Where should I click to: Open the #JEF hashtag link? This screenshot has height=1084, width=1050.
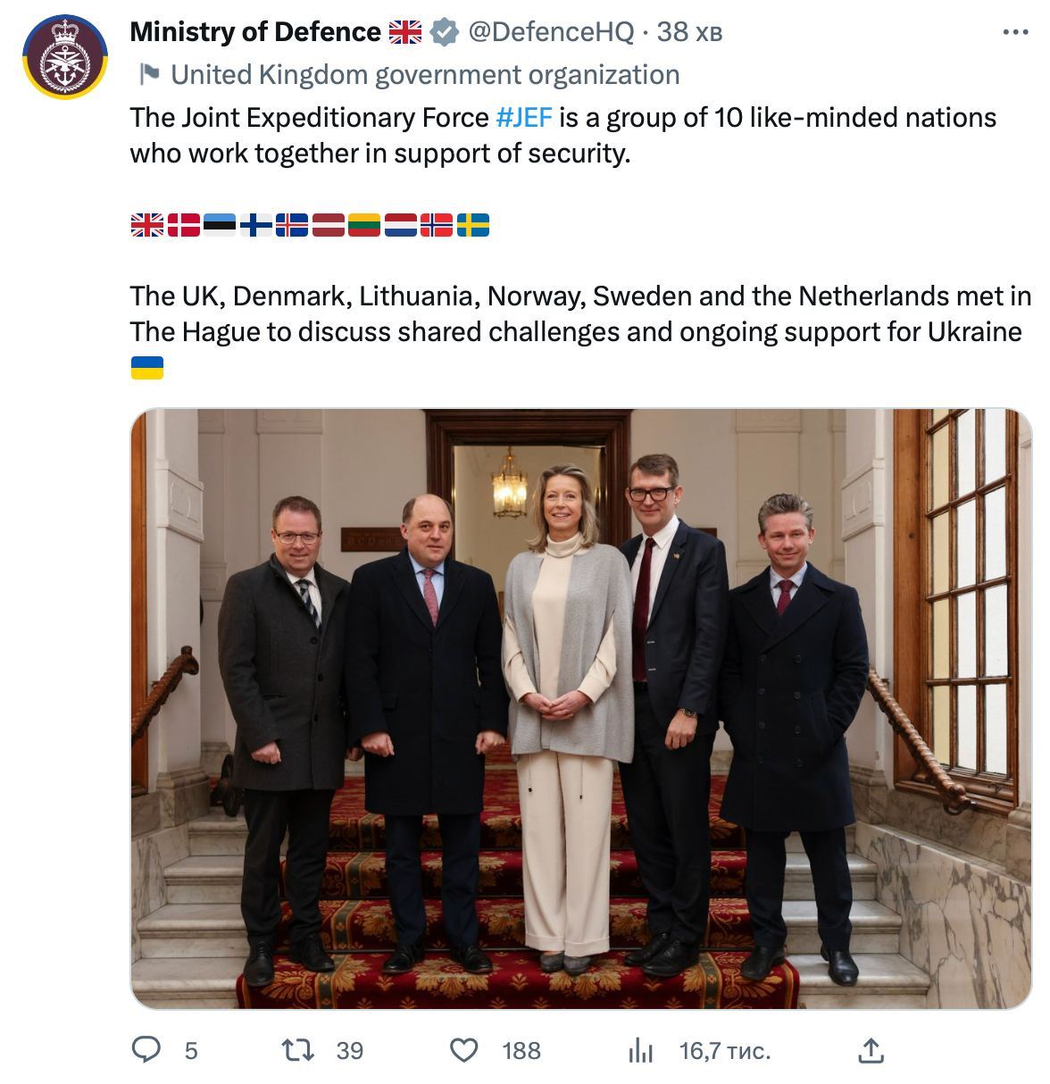click(524, 118)
